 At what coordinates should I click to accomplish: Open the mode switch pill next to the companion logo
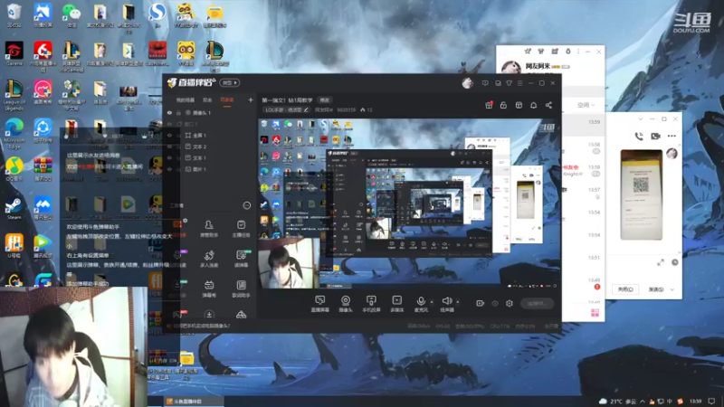(x=230, y=83)
